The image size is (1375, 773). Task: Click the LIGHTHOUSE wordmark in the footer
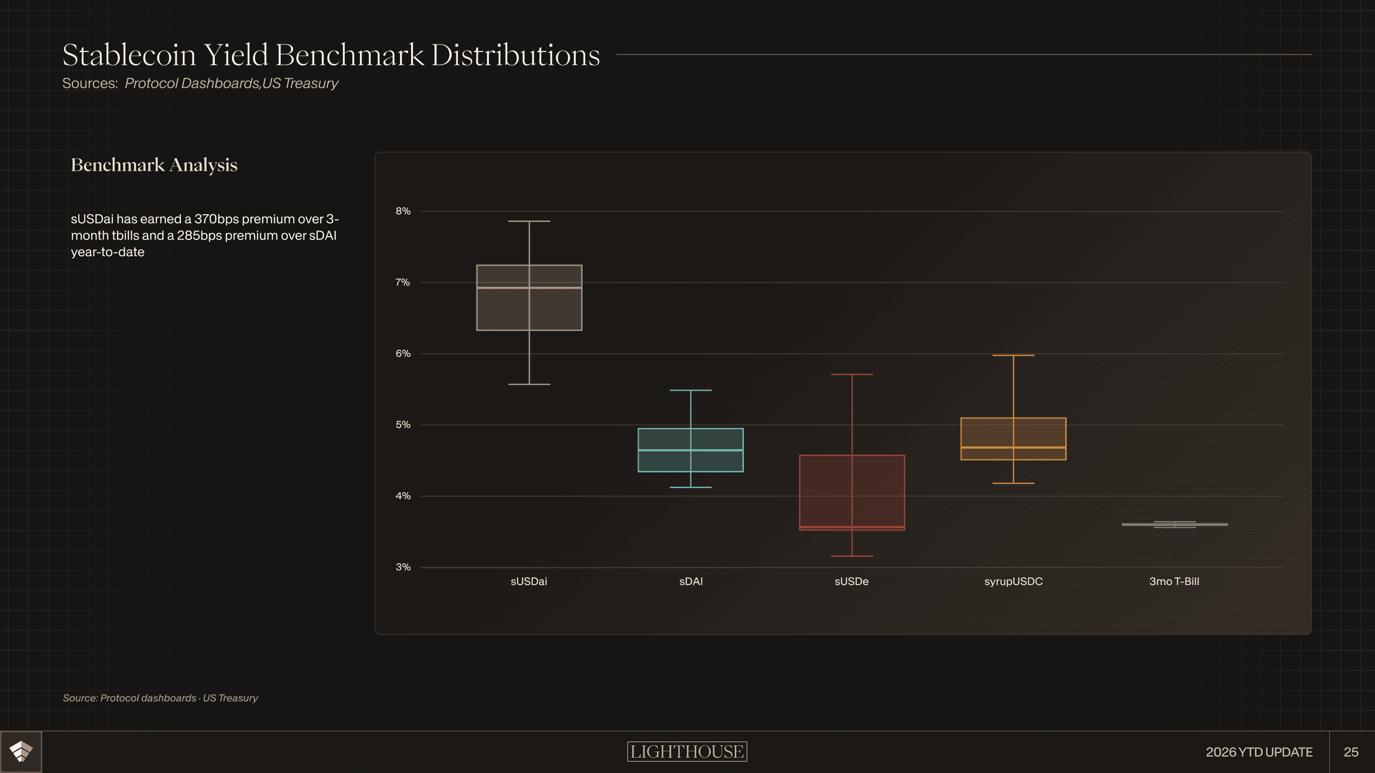[x=687, y=752]
